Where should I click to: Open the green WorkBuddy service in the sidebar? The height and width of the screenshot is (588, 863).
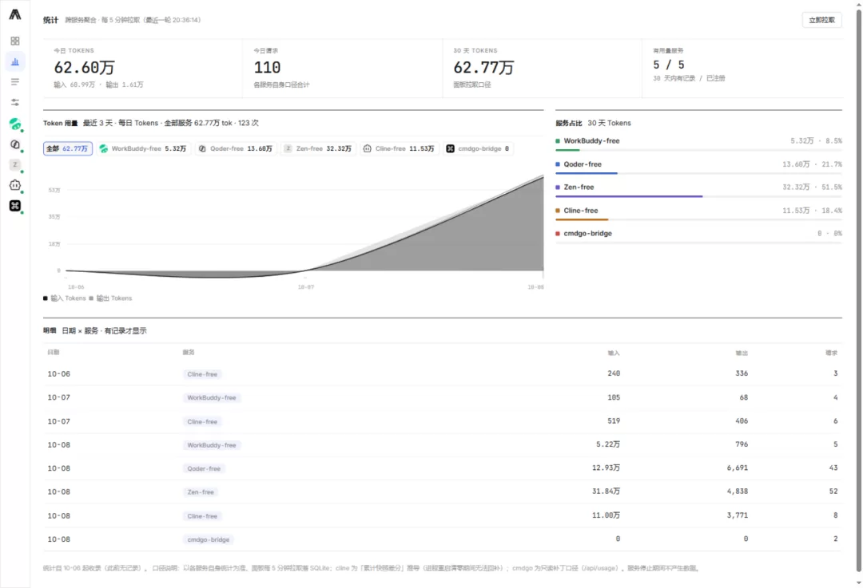click(x=15, y=124)
